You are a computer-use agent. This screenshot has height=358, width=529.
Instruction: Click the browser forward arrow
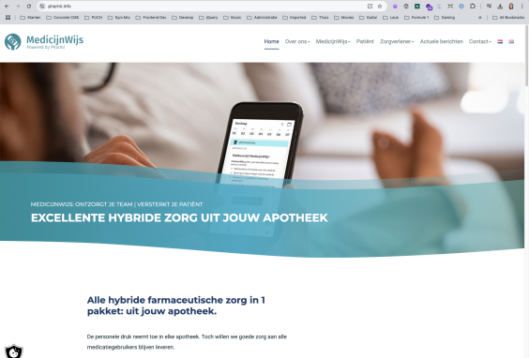(18, 6)
